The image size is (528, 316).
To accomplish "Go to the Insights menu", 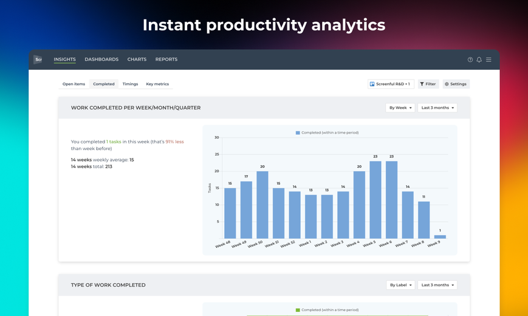I will [x=64, y=60].
